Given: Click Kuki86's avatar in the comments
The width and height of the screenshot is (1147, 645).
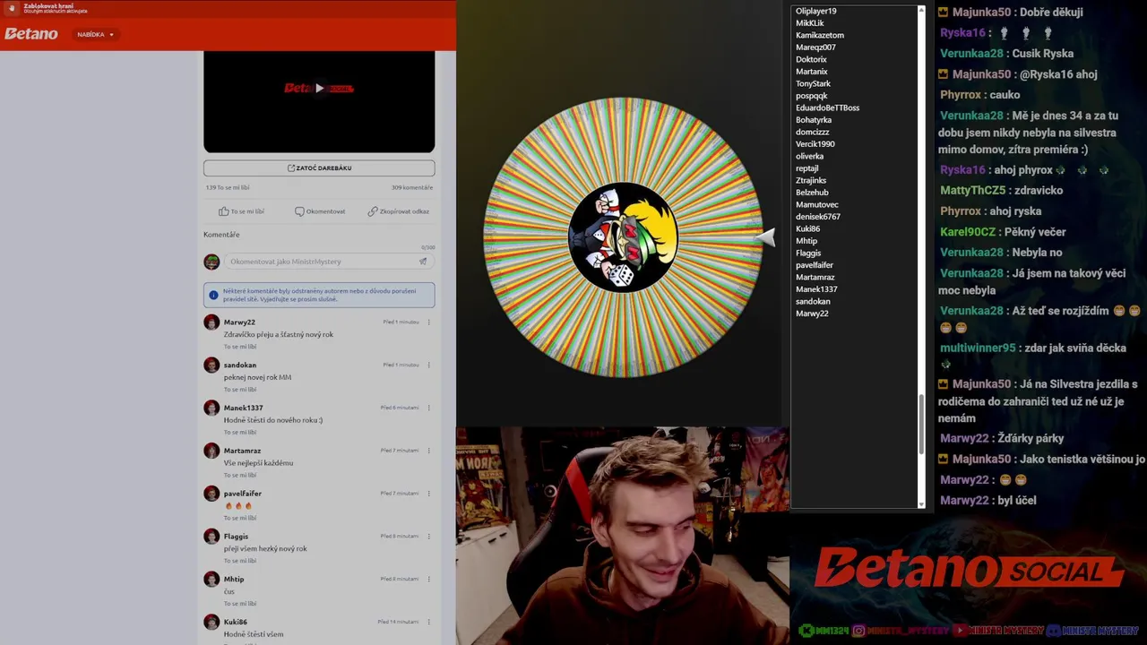Looking at the screenshot, I should pos(211,623).
